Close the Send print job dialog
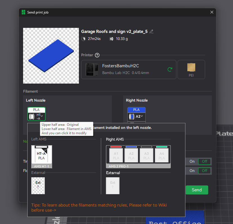The image size is (233, 224). pos(212,12)
